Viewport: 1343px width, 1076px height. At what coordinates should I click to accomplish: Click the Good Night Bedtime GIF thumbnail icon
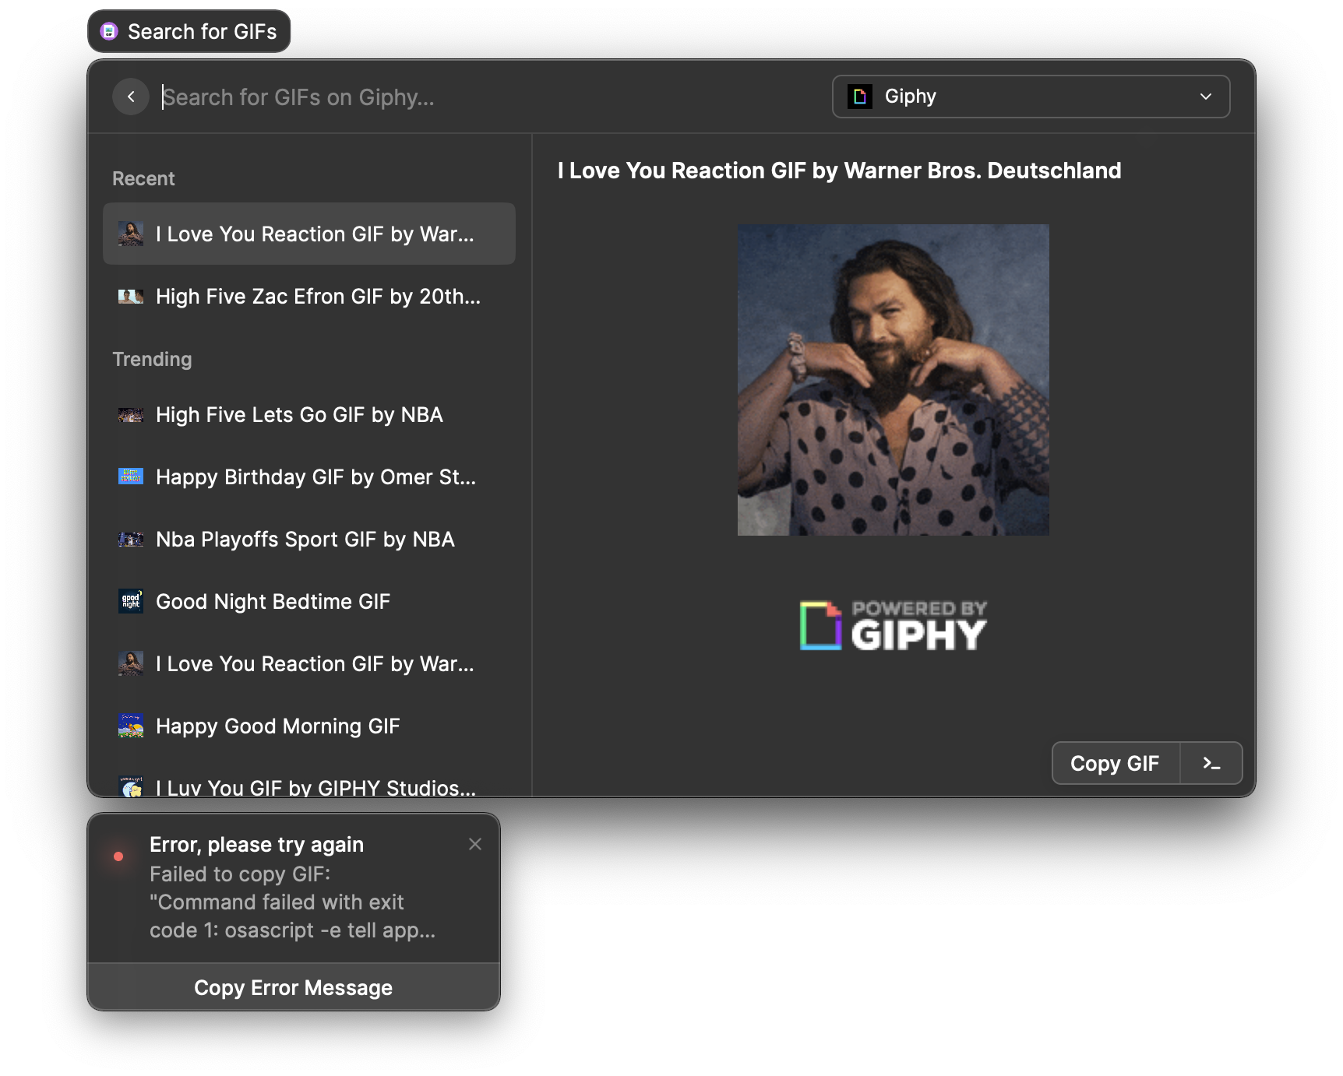pos(131,601)
